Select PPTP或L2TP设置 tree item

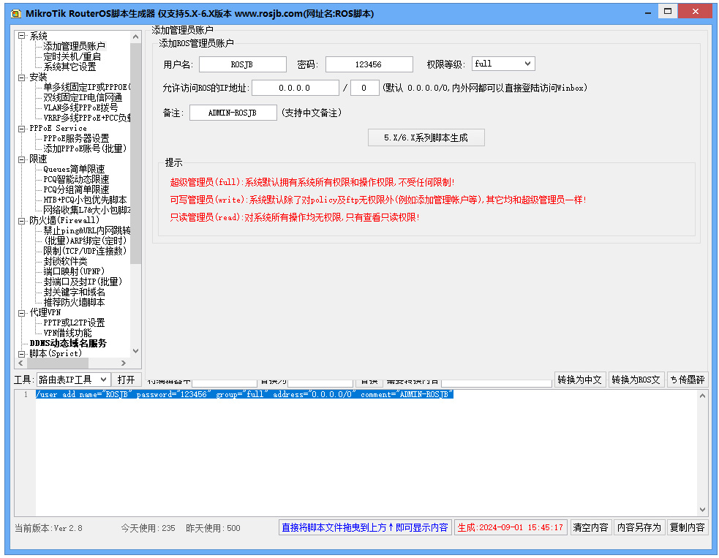[x=75, y=323]
